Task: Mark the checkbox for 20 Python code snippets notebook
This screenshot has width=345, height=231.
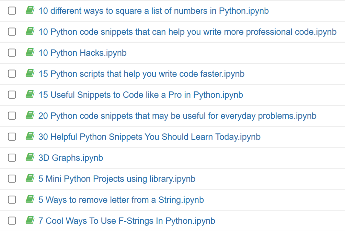Action: click(x=12, y=116)
